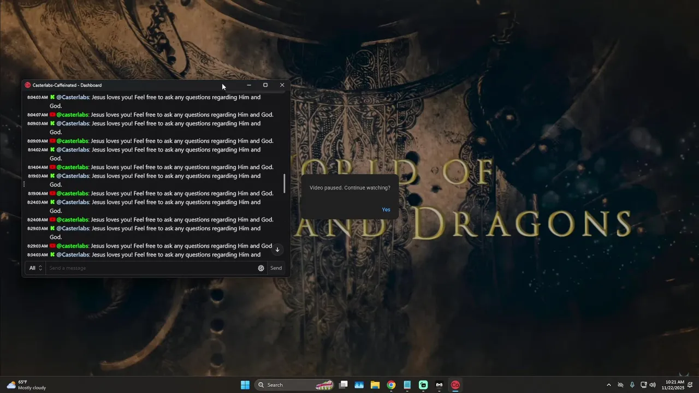Click 'Video paused. Continue watching?' text
The image size is (699, 393).
pos(350,188)
